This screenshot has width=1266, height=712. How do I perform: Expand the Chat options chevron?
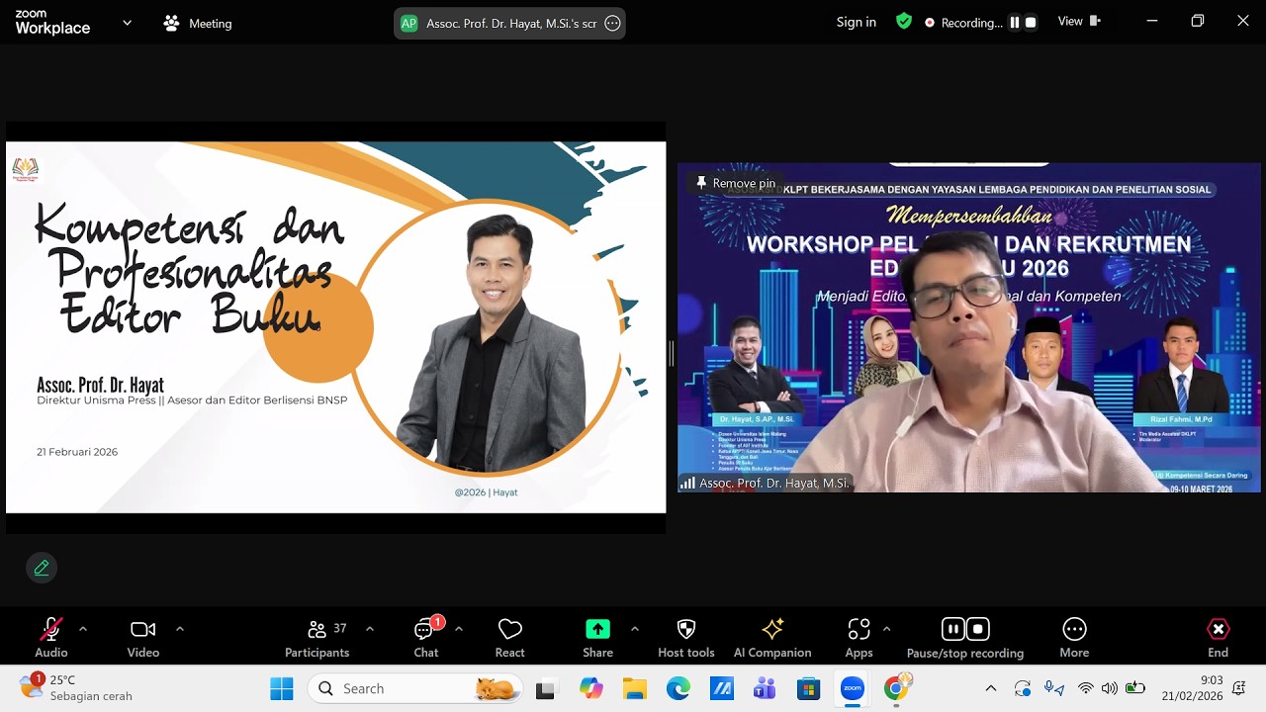459,629
